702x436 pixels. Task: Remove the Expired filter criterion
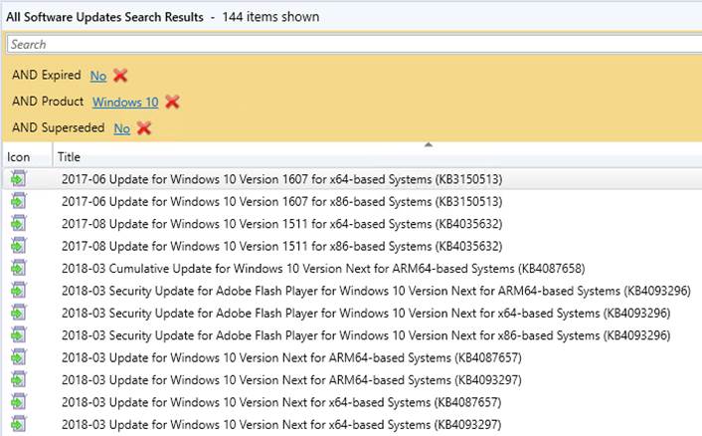pyautogui.click(x=120, y=76)
